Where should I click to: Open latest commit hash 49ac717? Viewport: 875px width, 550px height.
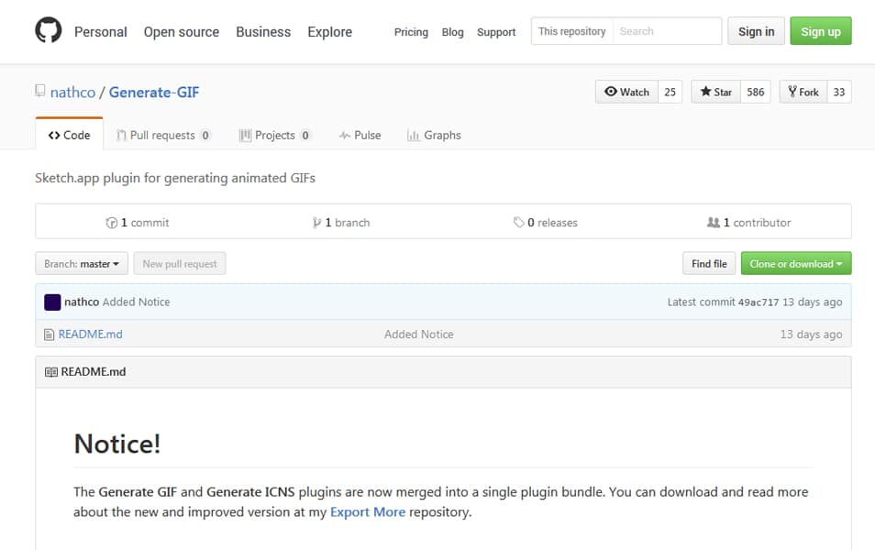click(x=758, y=302)
